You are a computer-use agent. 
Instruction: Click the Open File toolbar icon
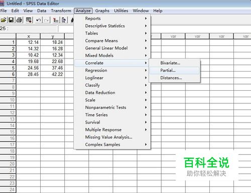[x=4, y=20]
